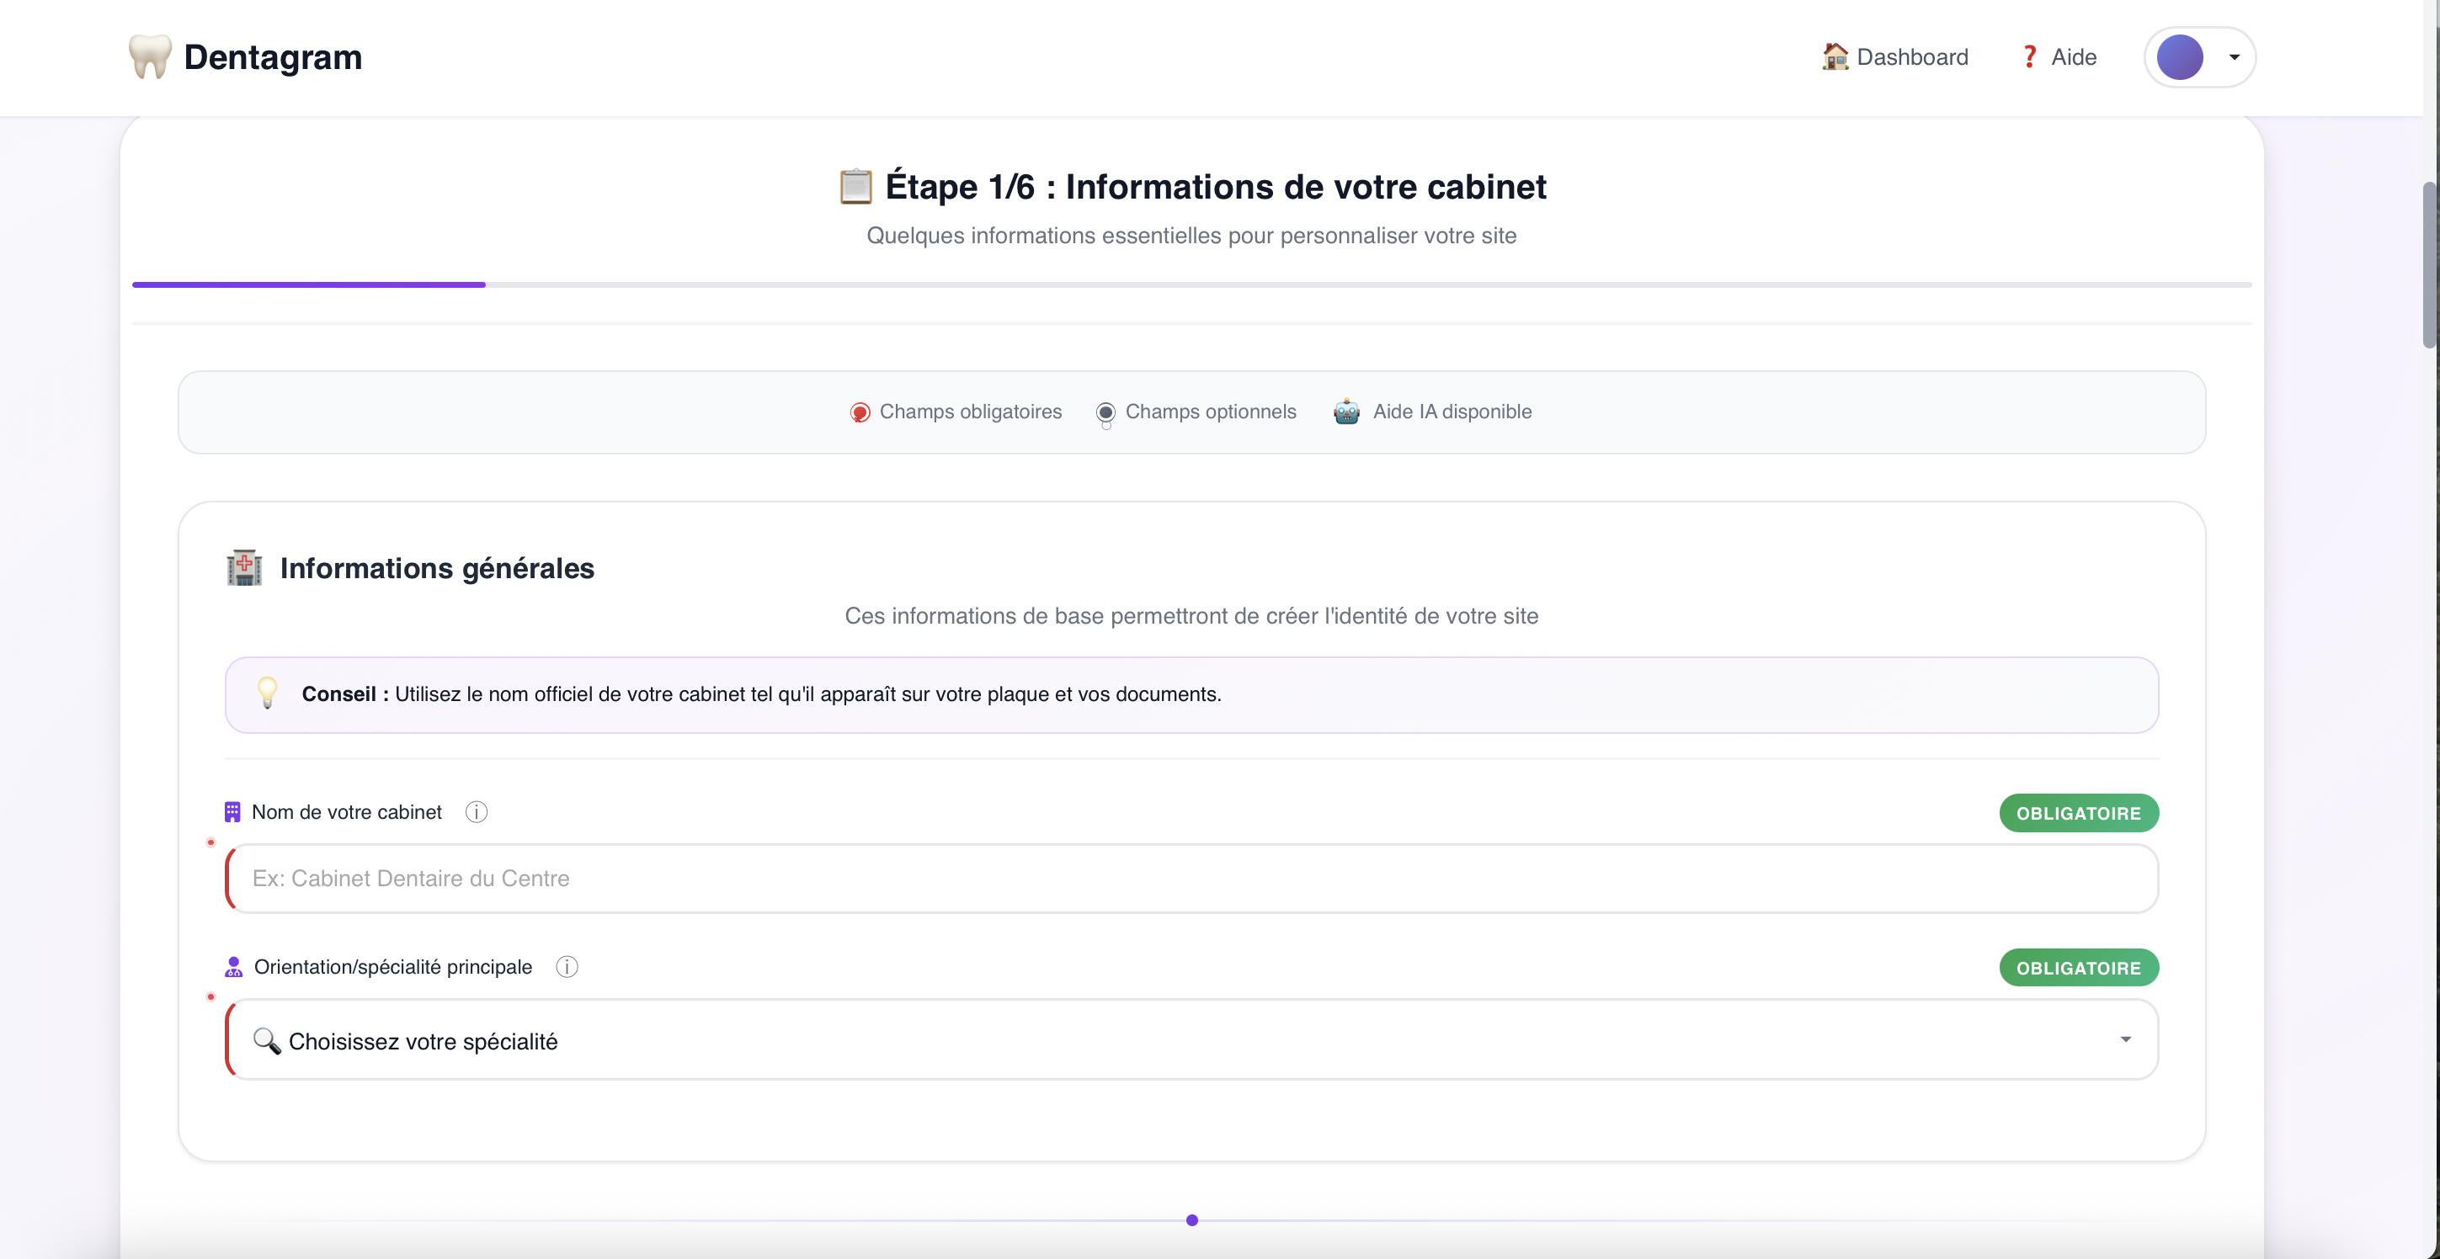Screen dimensions: 2440x1259
Task: Click the cabinet name input field
Action: [1191, 879]
